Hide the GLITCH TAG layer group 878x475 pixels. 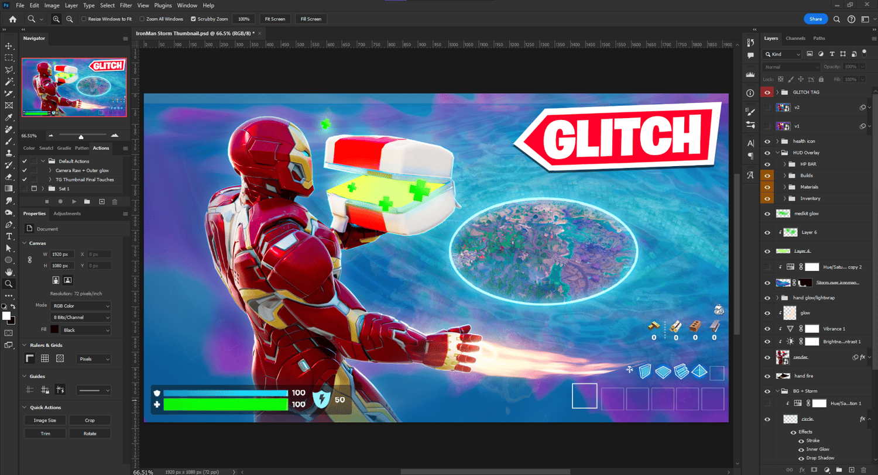(x=767, y=92)
